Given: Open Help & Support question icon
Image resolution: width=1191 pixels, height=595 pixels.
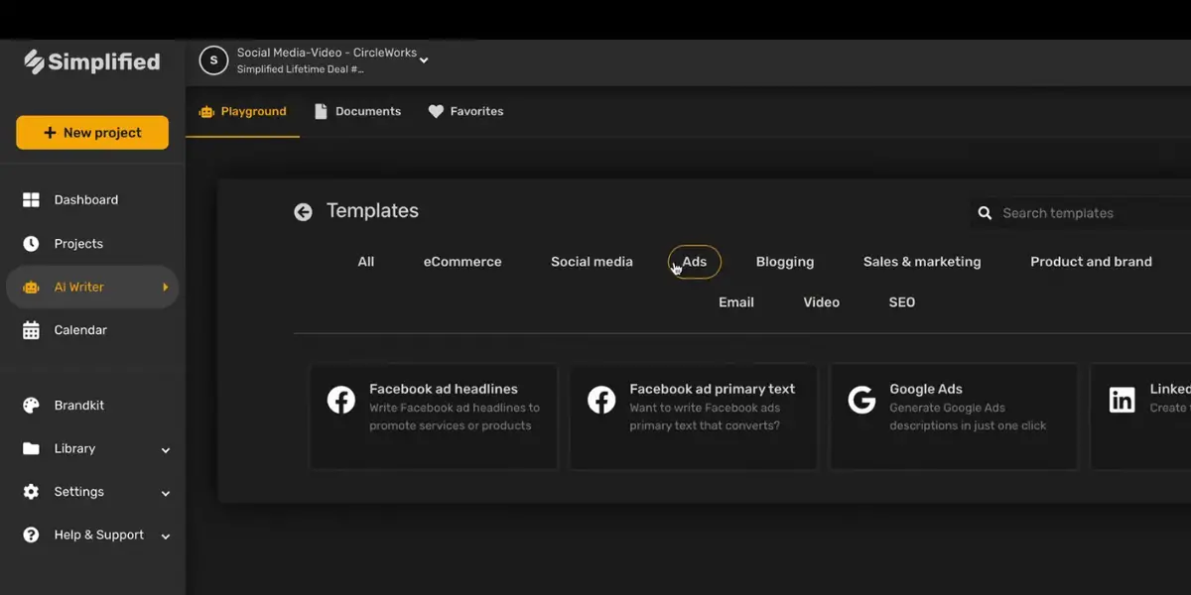Looking at the screenshot, I should click(31, 535).
